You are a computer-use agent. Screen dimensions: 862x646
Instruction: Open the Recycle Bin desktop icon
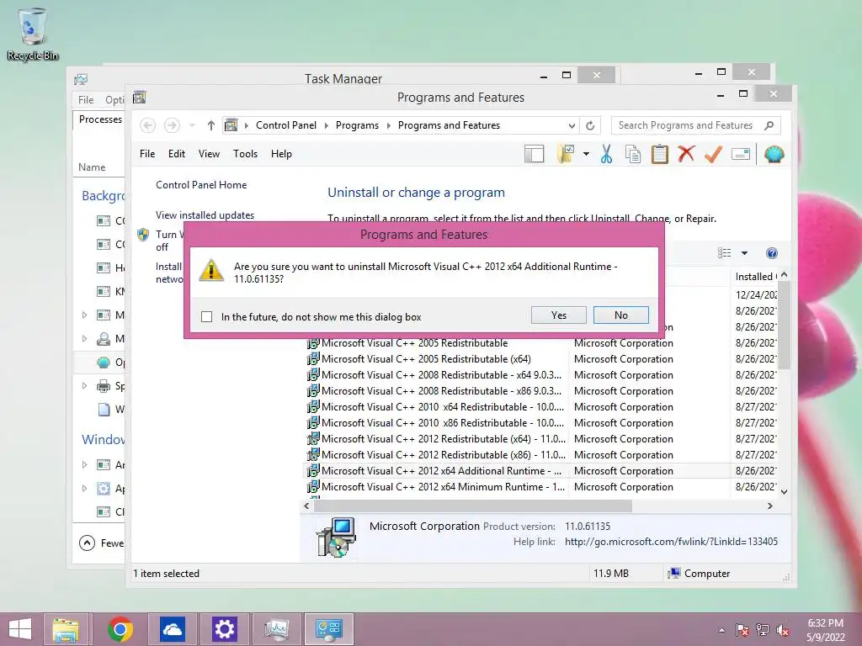click(33, 34)
